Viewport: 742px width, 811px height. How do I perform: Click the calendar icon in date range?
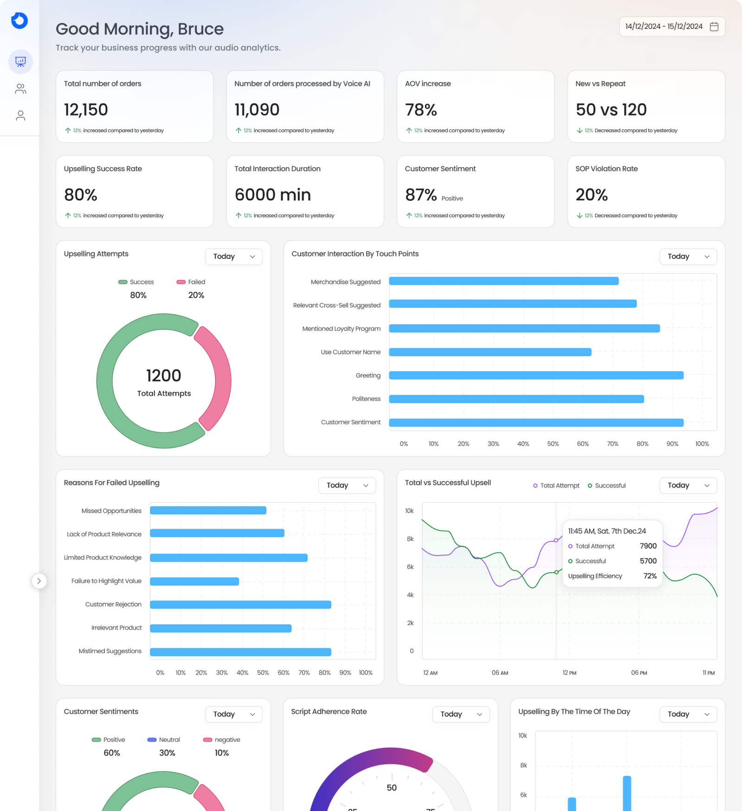(714, 26)
